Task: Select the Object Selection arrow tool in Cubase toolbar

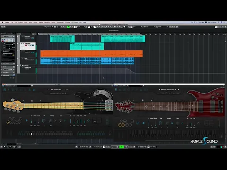Action: 95,27
